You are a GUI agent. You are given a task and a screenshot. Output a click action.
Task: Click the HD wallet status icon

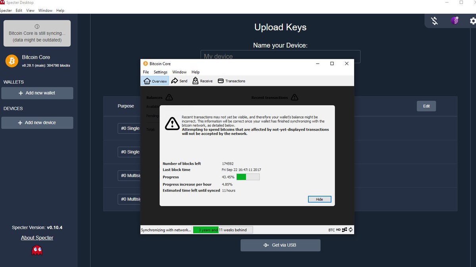coord(338,229)
